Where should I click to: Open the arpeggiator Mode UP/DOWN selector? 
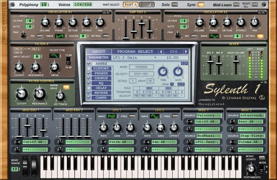point(141,67)
